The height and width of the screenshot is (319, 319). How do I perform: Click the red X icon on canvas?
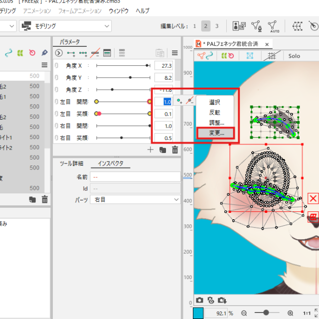click(313, 199)
